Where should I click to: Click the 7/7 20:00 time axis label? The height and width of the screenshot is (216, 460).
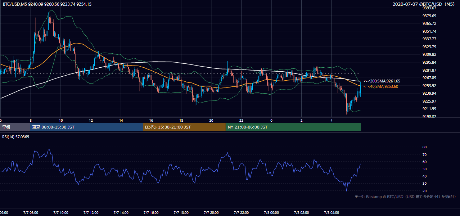[211, 213]
